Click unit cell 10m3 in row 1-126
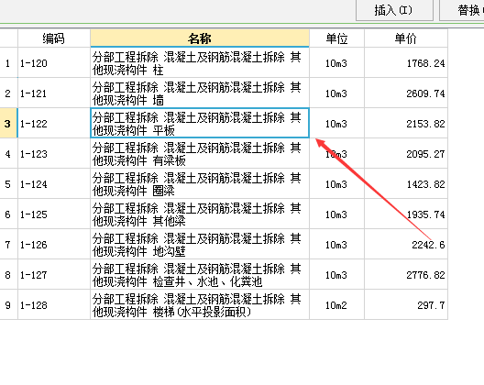 tap(336, 244)
